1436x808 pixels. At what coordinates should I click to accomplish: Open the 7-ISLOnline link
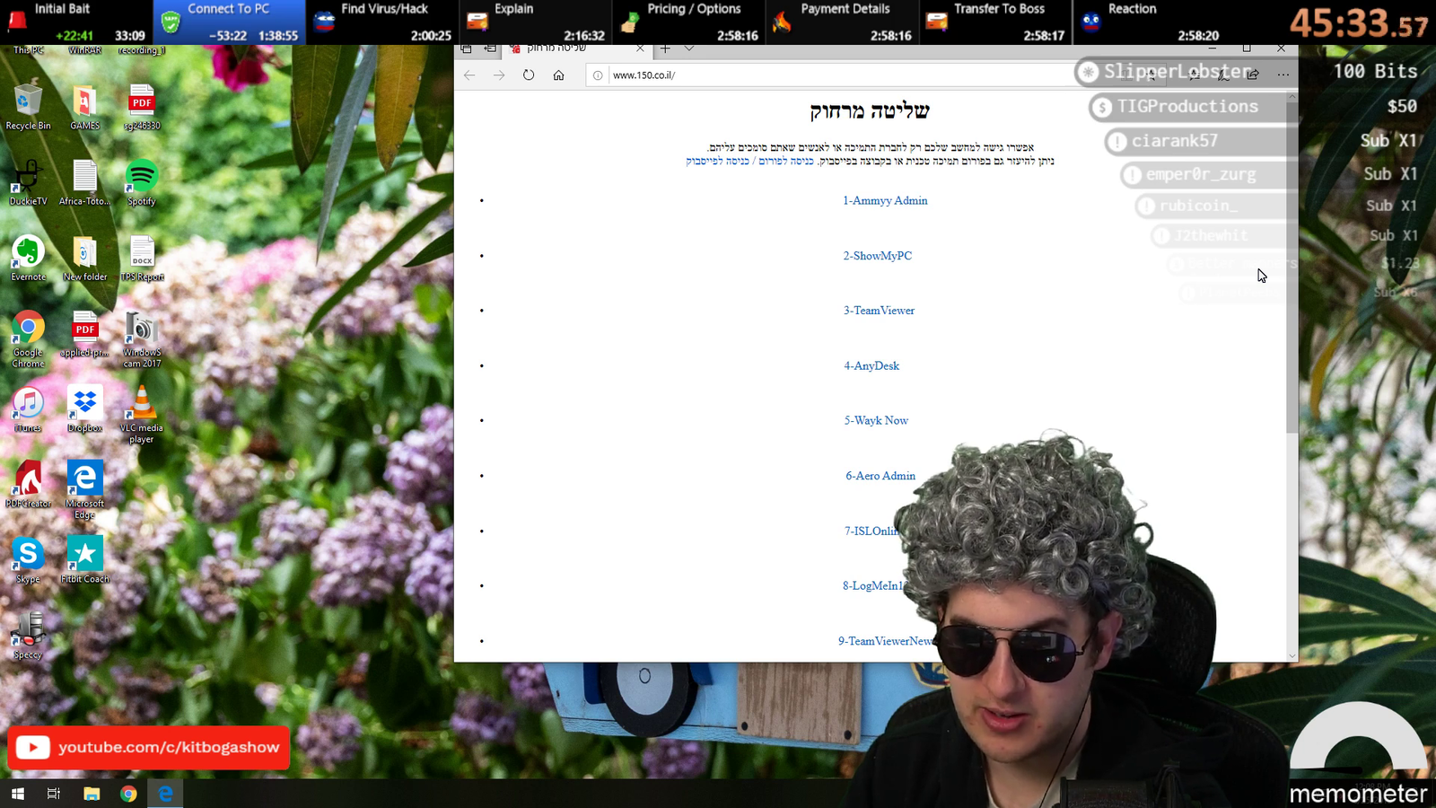pyautogui.click(x=871, y=531)
